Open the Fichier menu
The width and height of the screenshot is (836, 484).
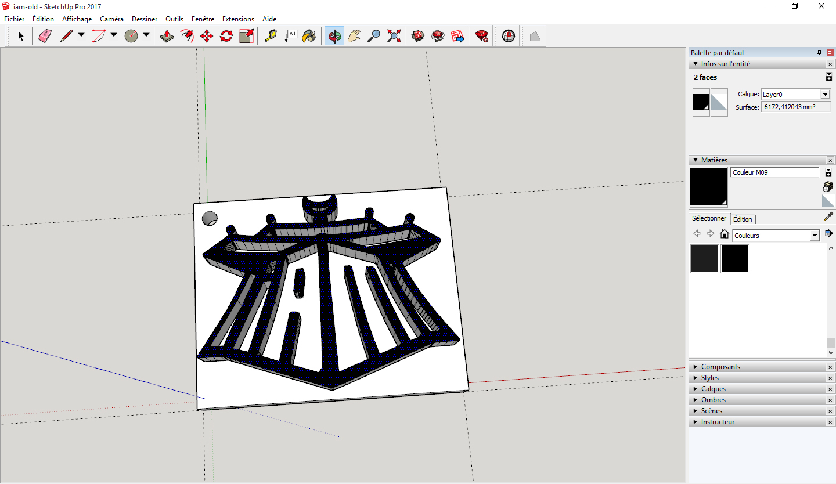pyautogui.click(x=15, y=19)
